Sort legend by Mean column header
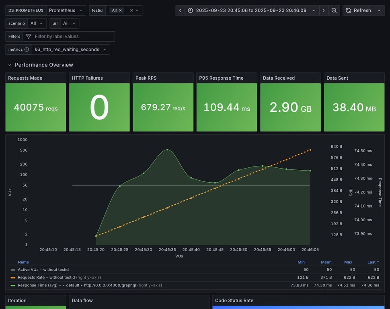 pyautogui.click(x=326, y=262)
